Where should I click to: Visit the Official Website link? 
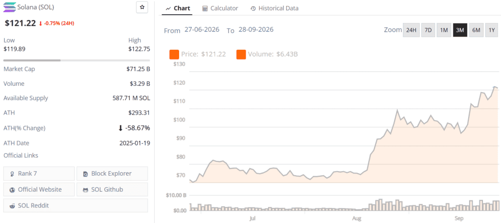click(39, 189)
